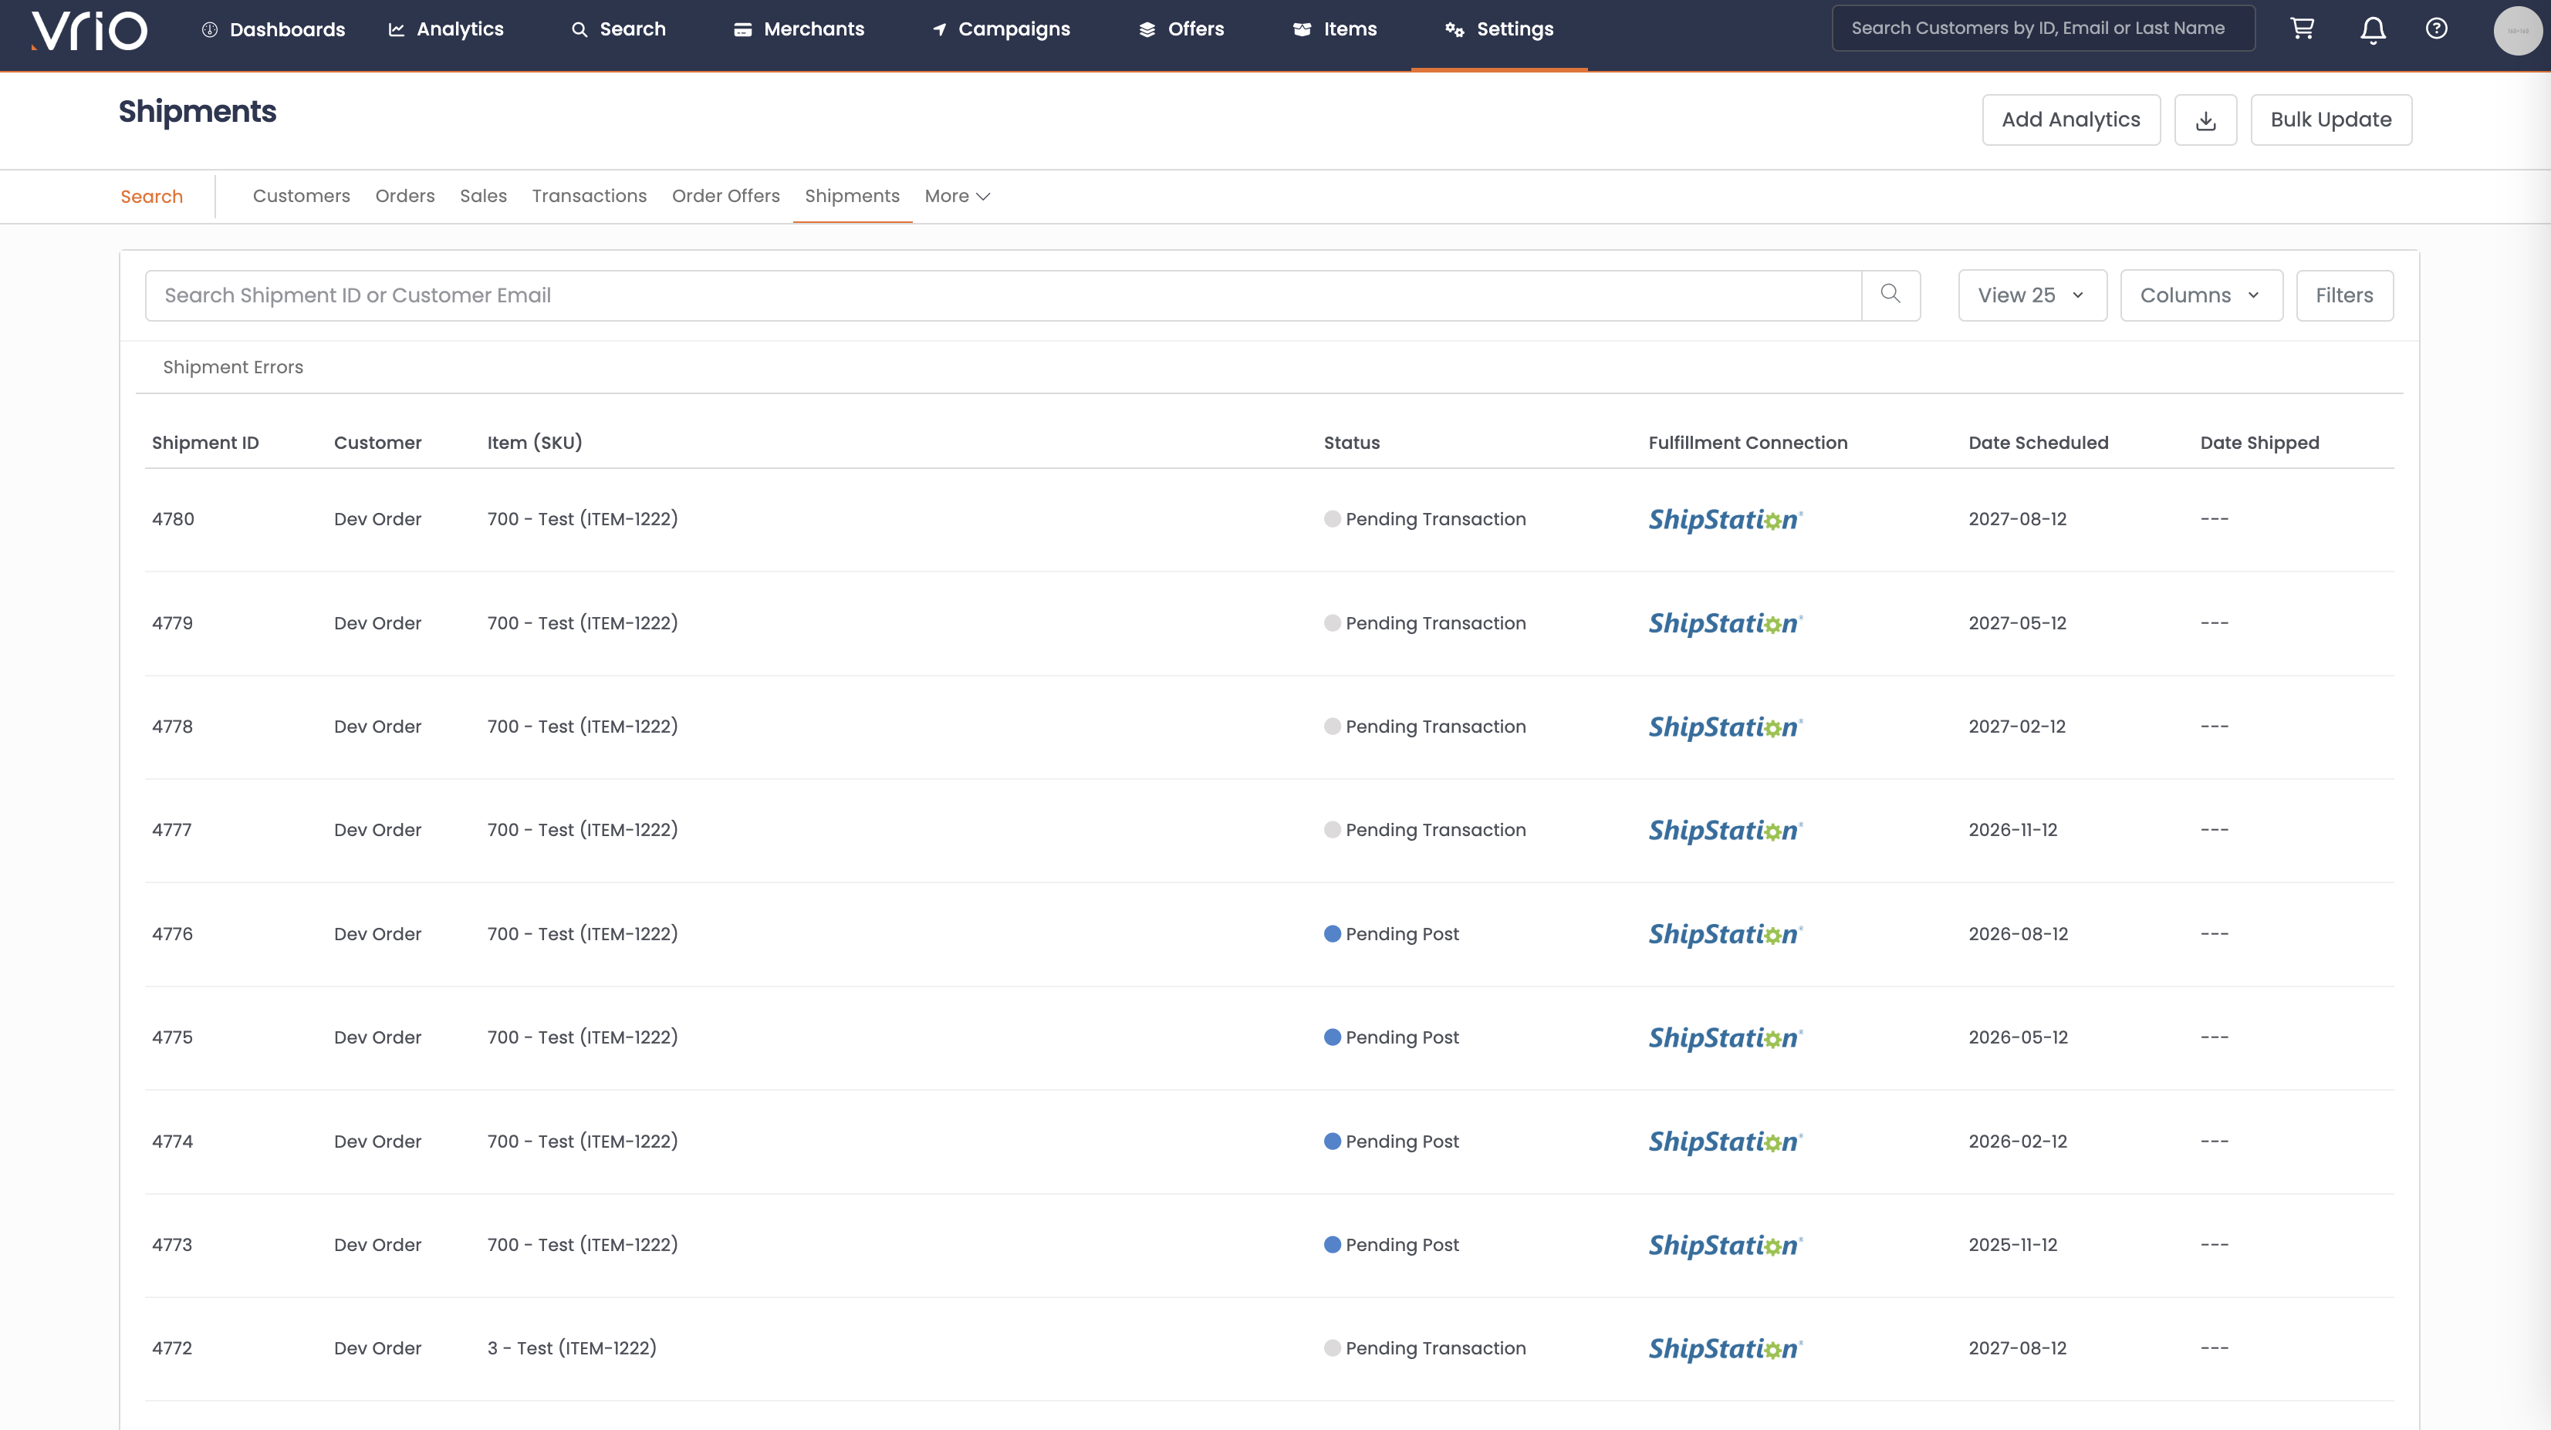
Task: Open the Merchants menu
Action: click(x=799, y=29)
